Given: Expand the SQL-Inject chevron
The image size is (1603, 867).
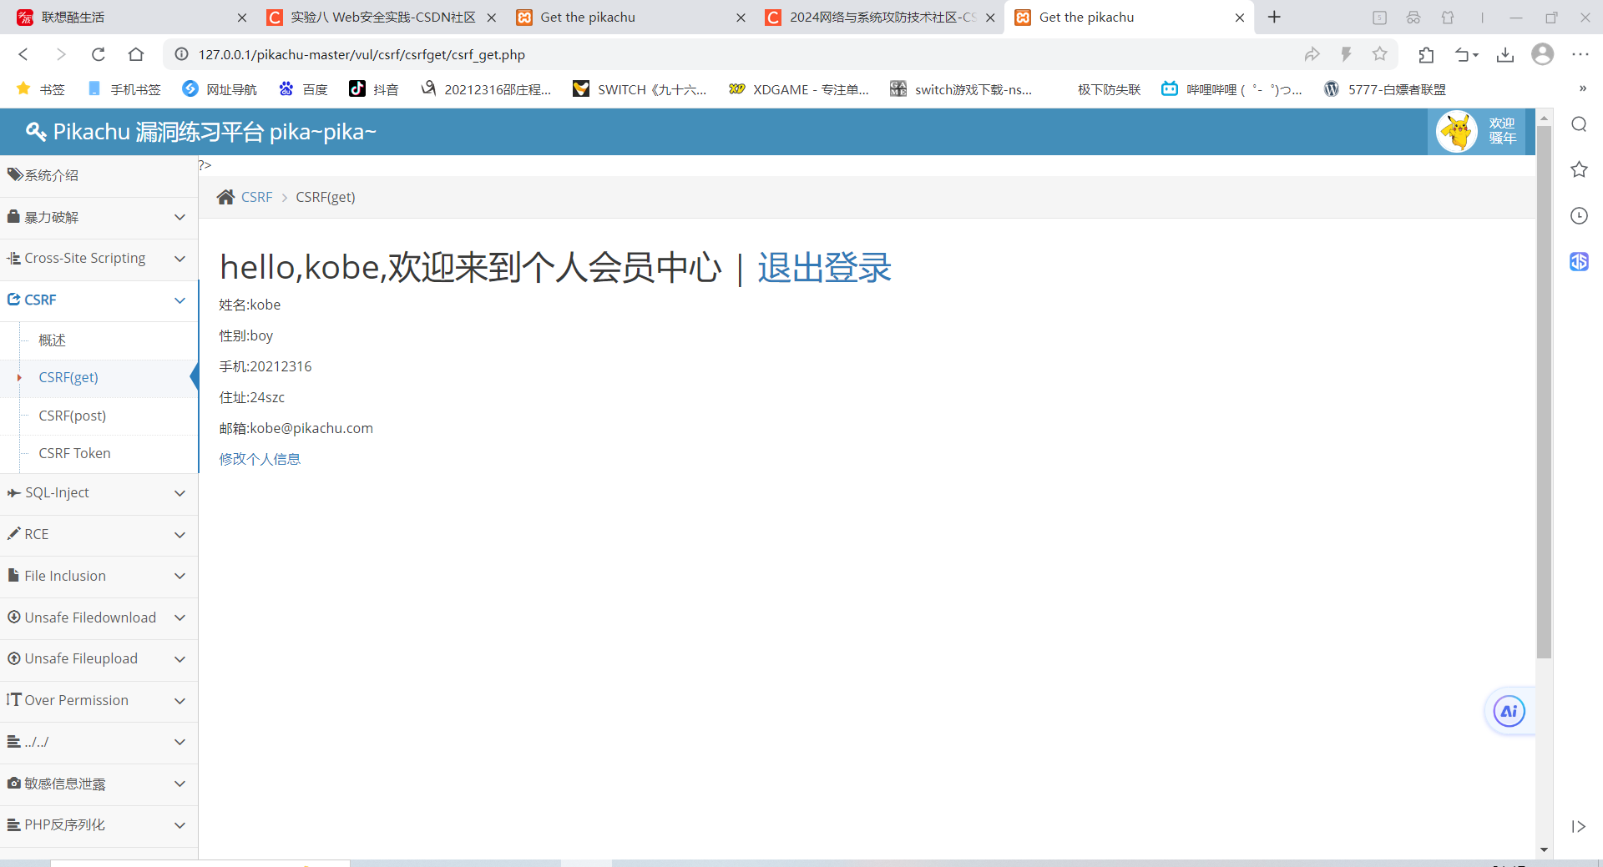Looking at the screenshot, I should 180,493.
